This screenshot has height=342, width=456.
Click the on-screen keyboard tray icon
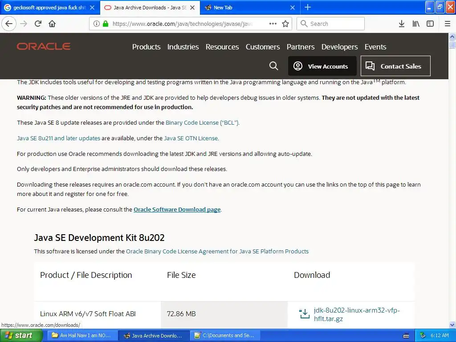(x=406, y=336)
